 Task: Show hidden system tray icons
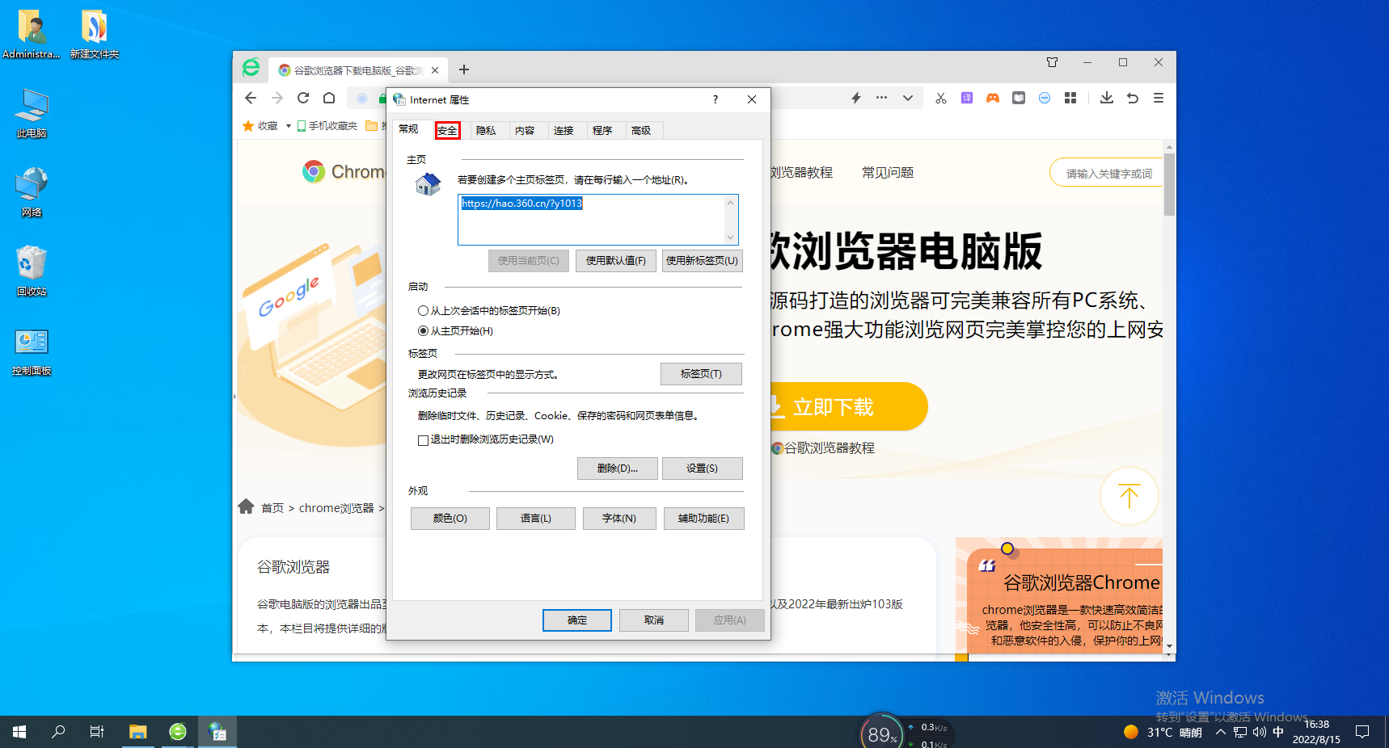pos(1220,733)
